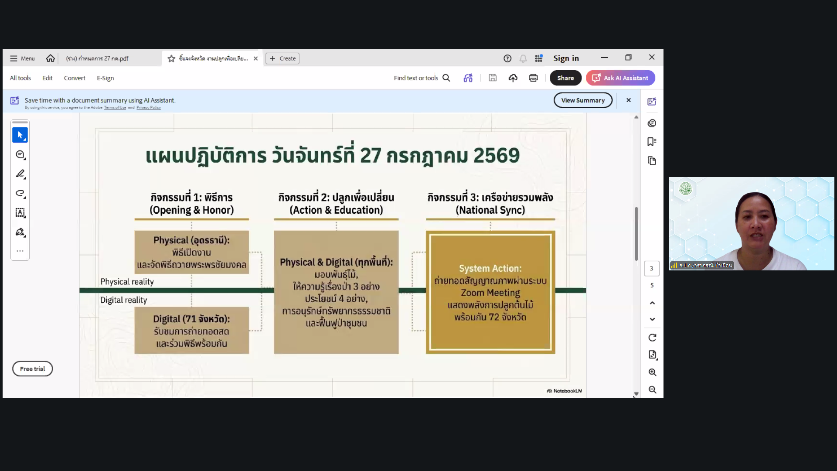Select the Add comment tool
Screen dimensions: 837x471
pos(20,155)
